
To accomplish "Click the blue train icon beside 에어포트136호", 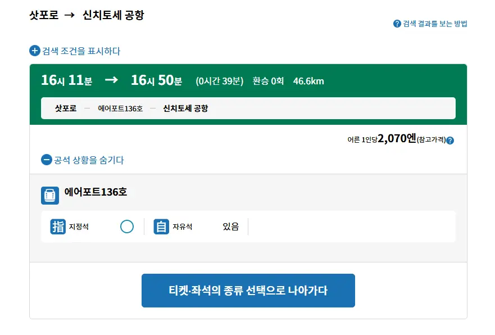I will [50, 196].
